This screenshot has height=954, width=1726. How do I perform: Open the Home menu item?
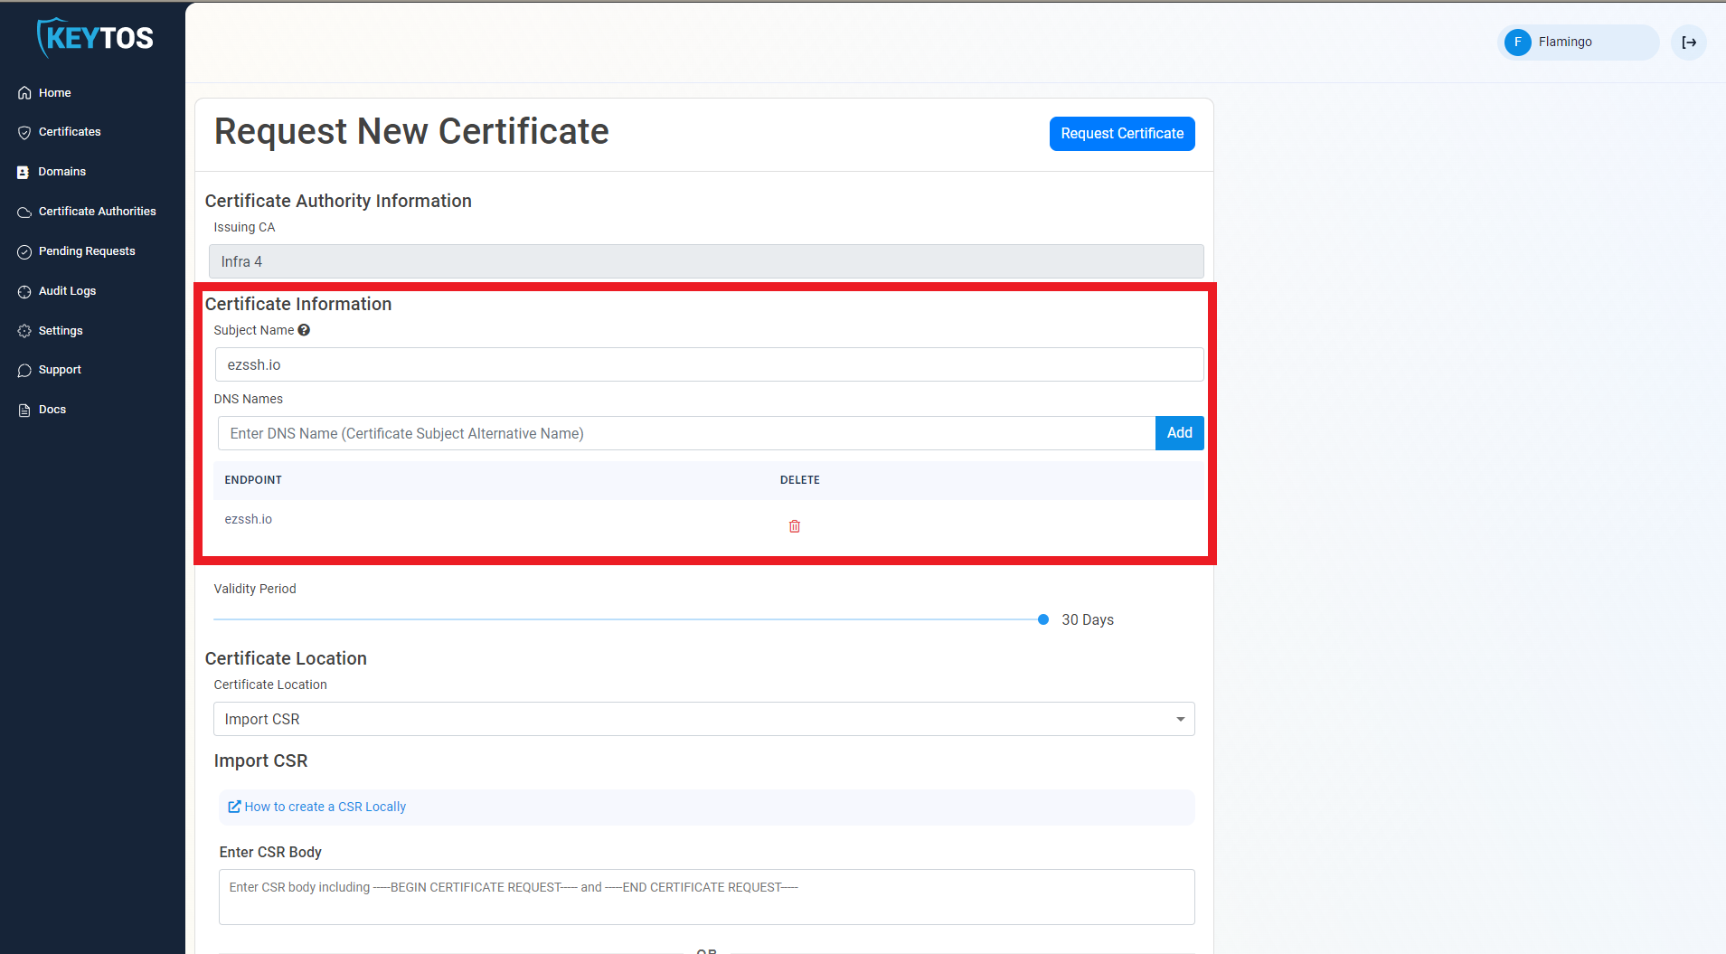pos(54,93)
